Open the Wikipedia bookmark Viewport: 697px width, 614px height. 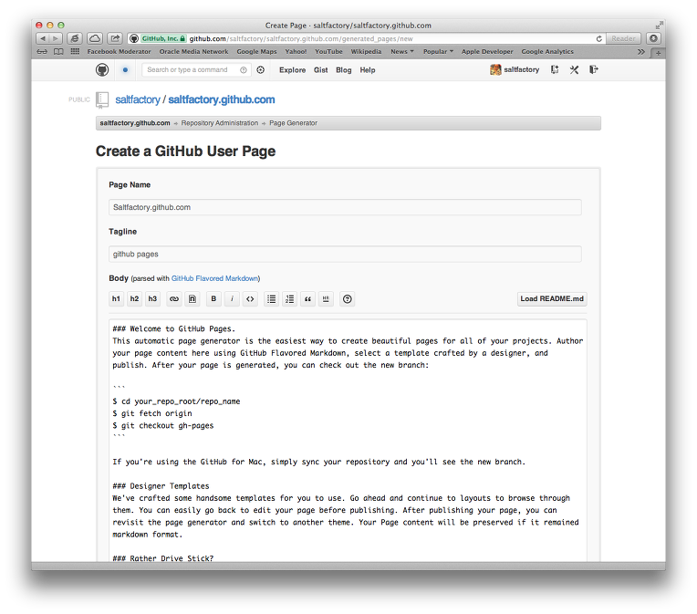[366, 52]
